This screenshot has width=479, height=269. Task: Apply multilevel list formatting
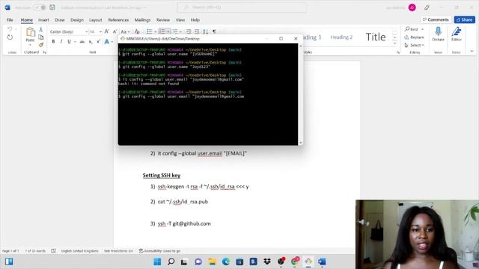175,31
